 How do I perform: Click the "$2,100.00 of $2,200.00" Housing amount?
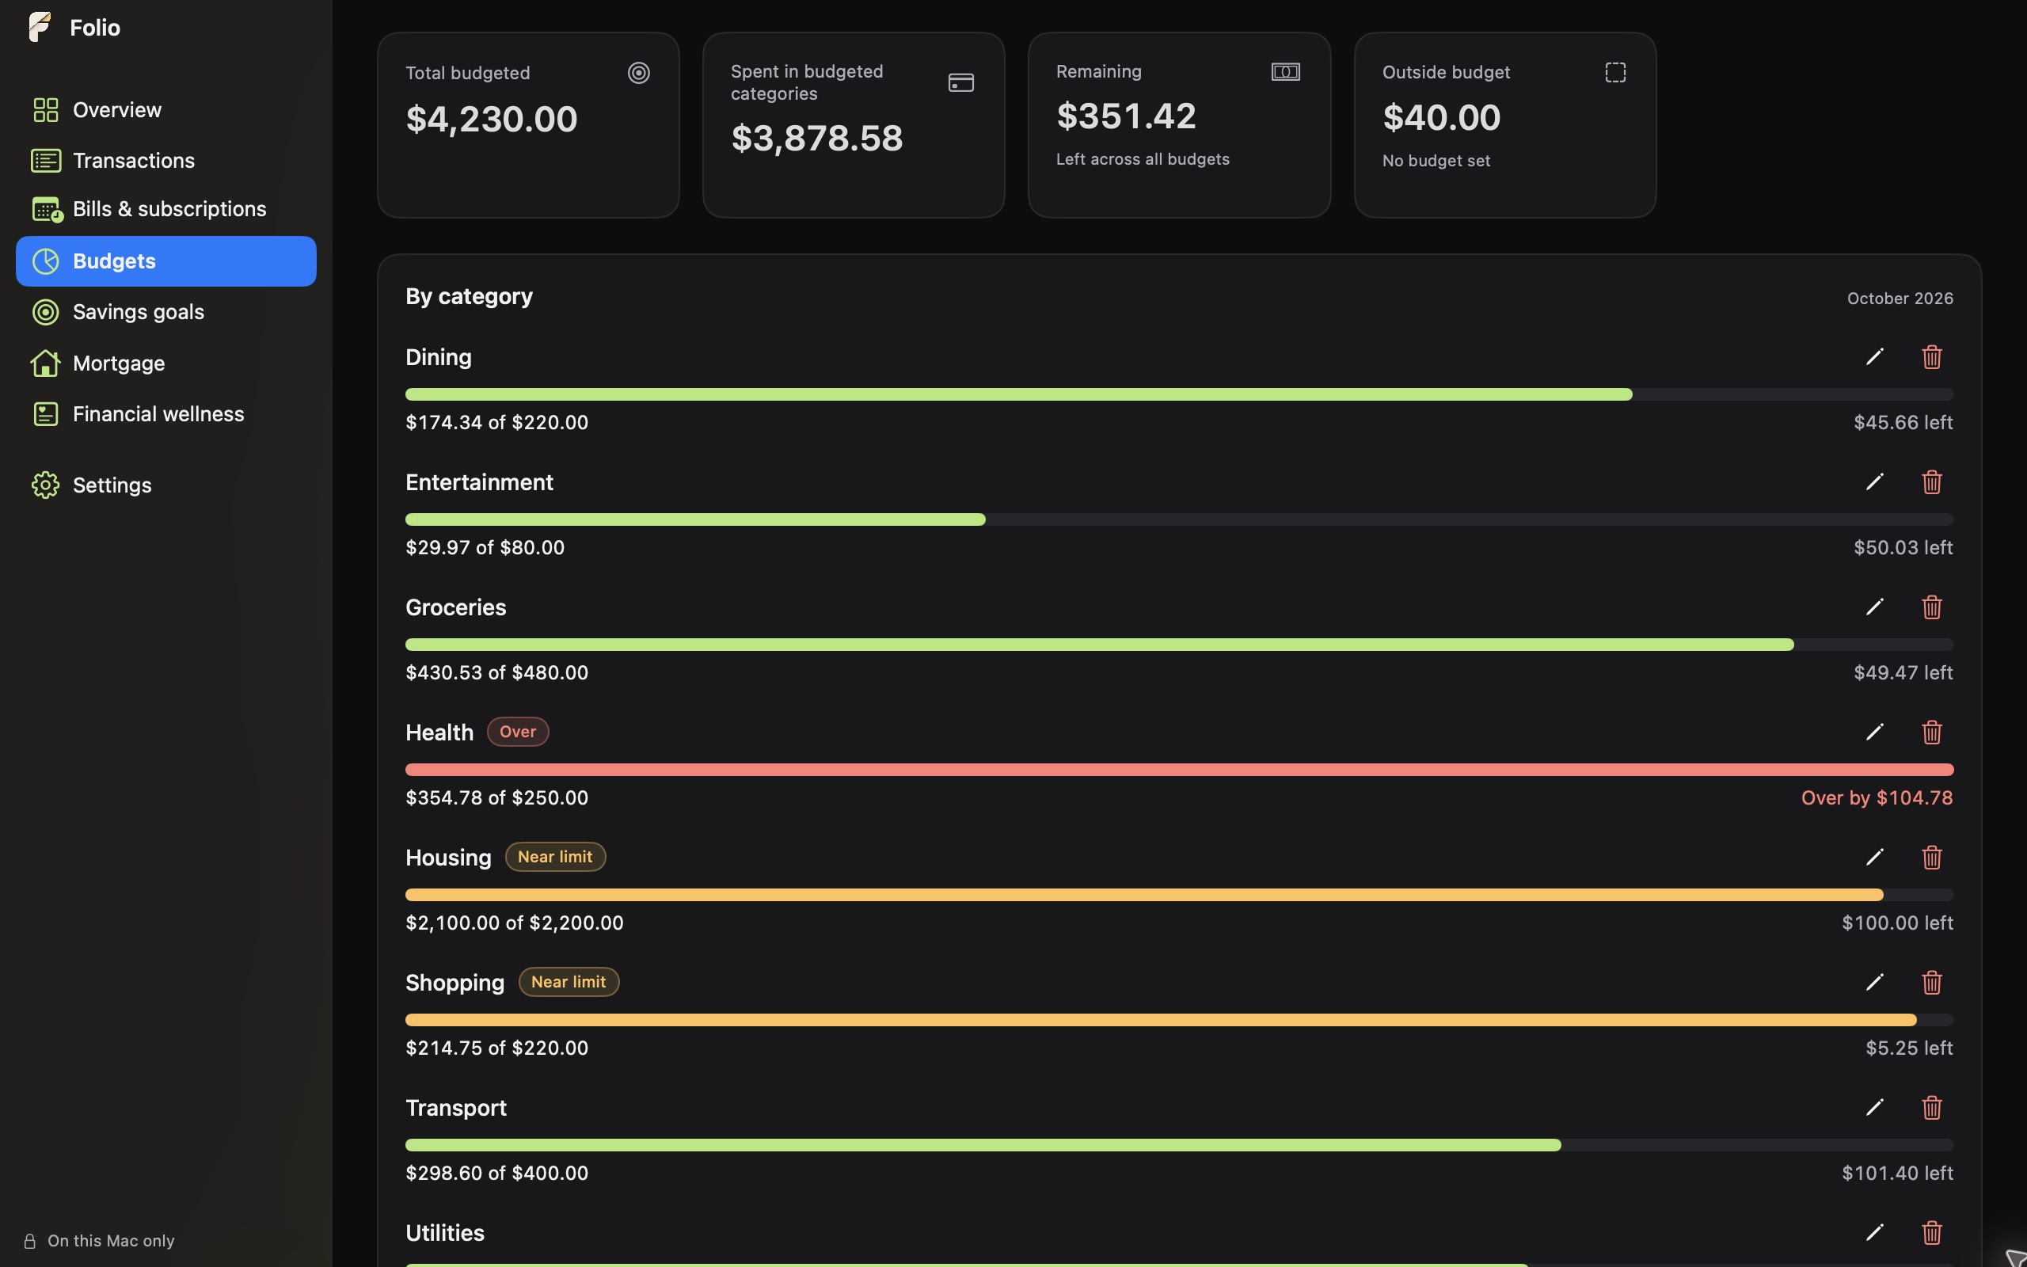pyautogui.click(x=515, y=923)
